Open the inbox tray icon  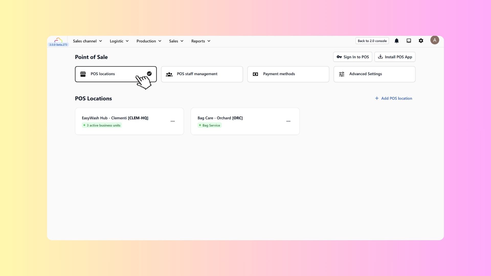409,41
